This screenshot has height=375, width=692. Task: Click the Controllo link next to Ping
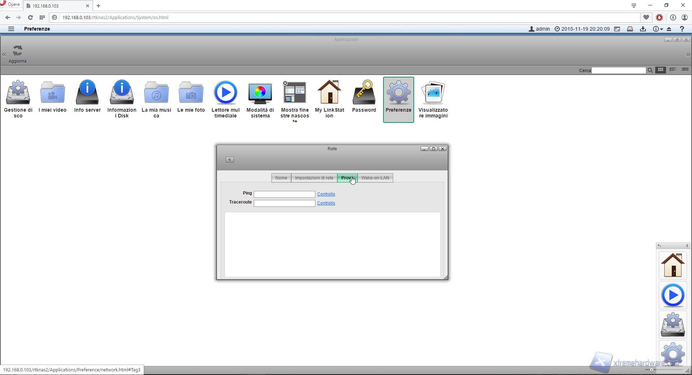click(326, 194)
